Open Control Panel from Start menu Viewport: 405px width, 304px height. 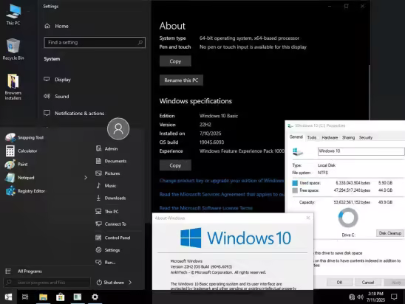(113, 238)
